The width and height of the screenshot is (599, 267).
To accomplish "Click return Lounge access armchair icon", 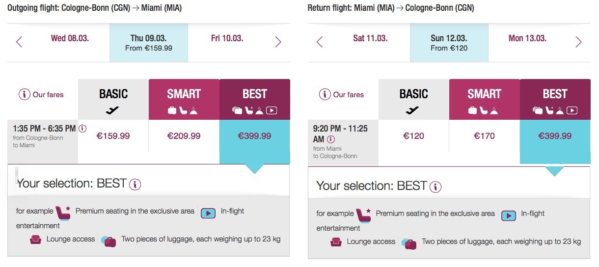I will coord(336,242).
